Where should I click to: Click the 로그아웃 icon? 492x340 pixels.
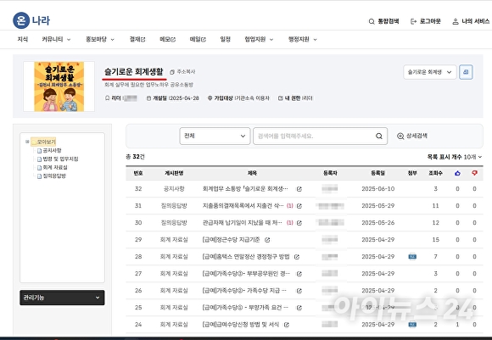point(414,21)
